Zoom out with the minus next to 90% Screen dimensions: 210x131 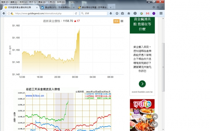click(x=68, y=2)
